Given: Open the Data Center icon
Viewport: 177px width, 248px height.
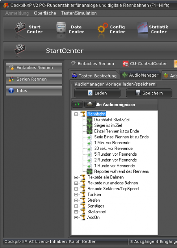Looking at the screenshot, I should [x=61, y=28].
